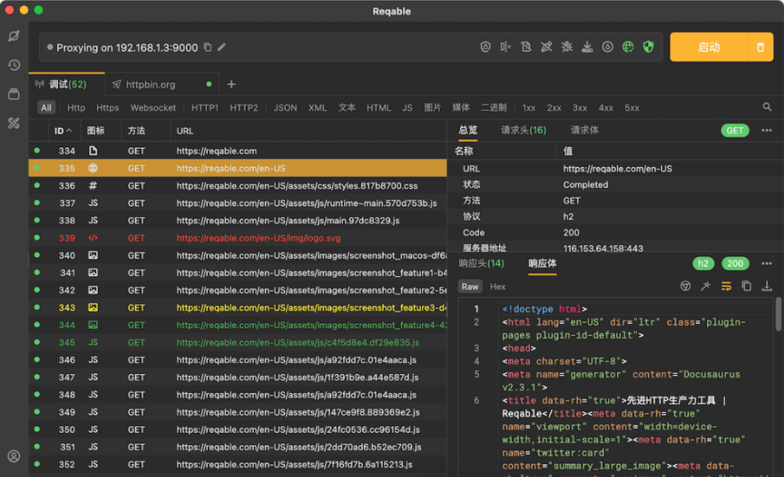The width and height of the screenshot is (784, 477).
Task: Filter by 2xx status codes
Action: [x=554, y=108]
